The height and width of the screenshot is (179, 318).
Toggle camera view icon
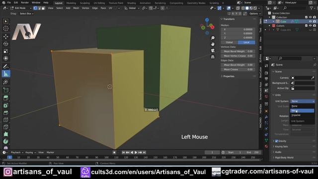click(x=213, y=51)
